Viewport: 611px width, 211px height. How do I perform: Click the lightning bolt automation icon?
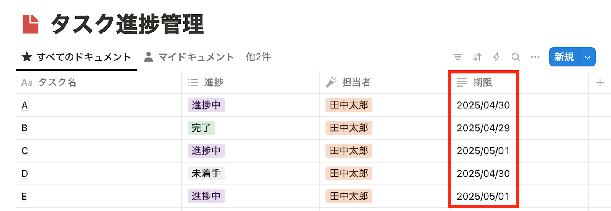coord(496,57)
